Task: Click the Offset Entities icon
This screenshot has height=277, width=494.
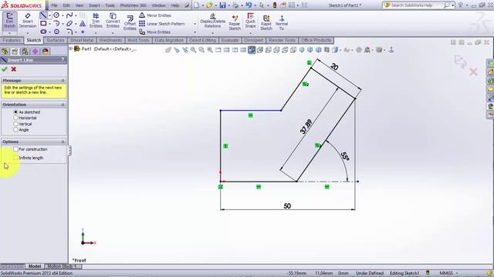Action: [x=130, y=22]
